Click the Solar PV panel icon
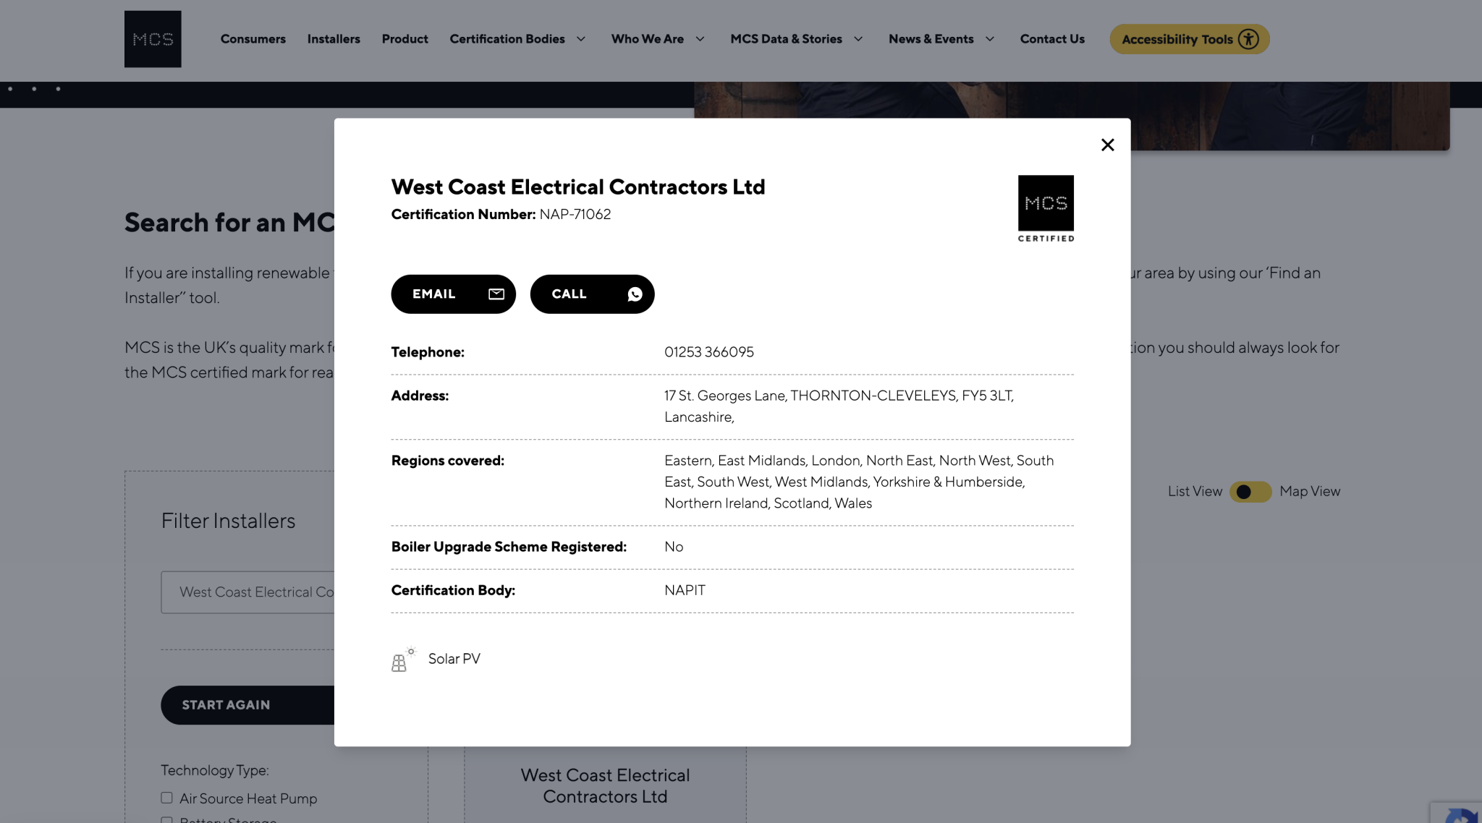Image resolution: width=1482 pixels, height=823 pixels. [402, 660]
